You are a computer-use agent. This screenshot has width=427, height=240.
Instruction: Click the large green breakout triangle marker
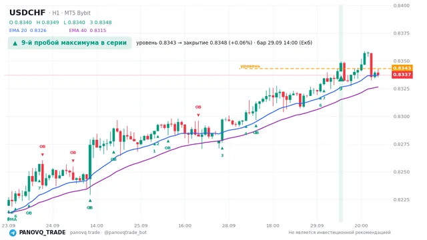point(341,79)
